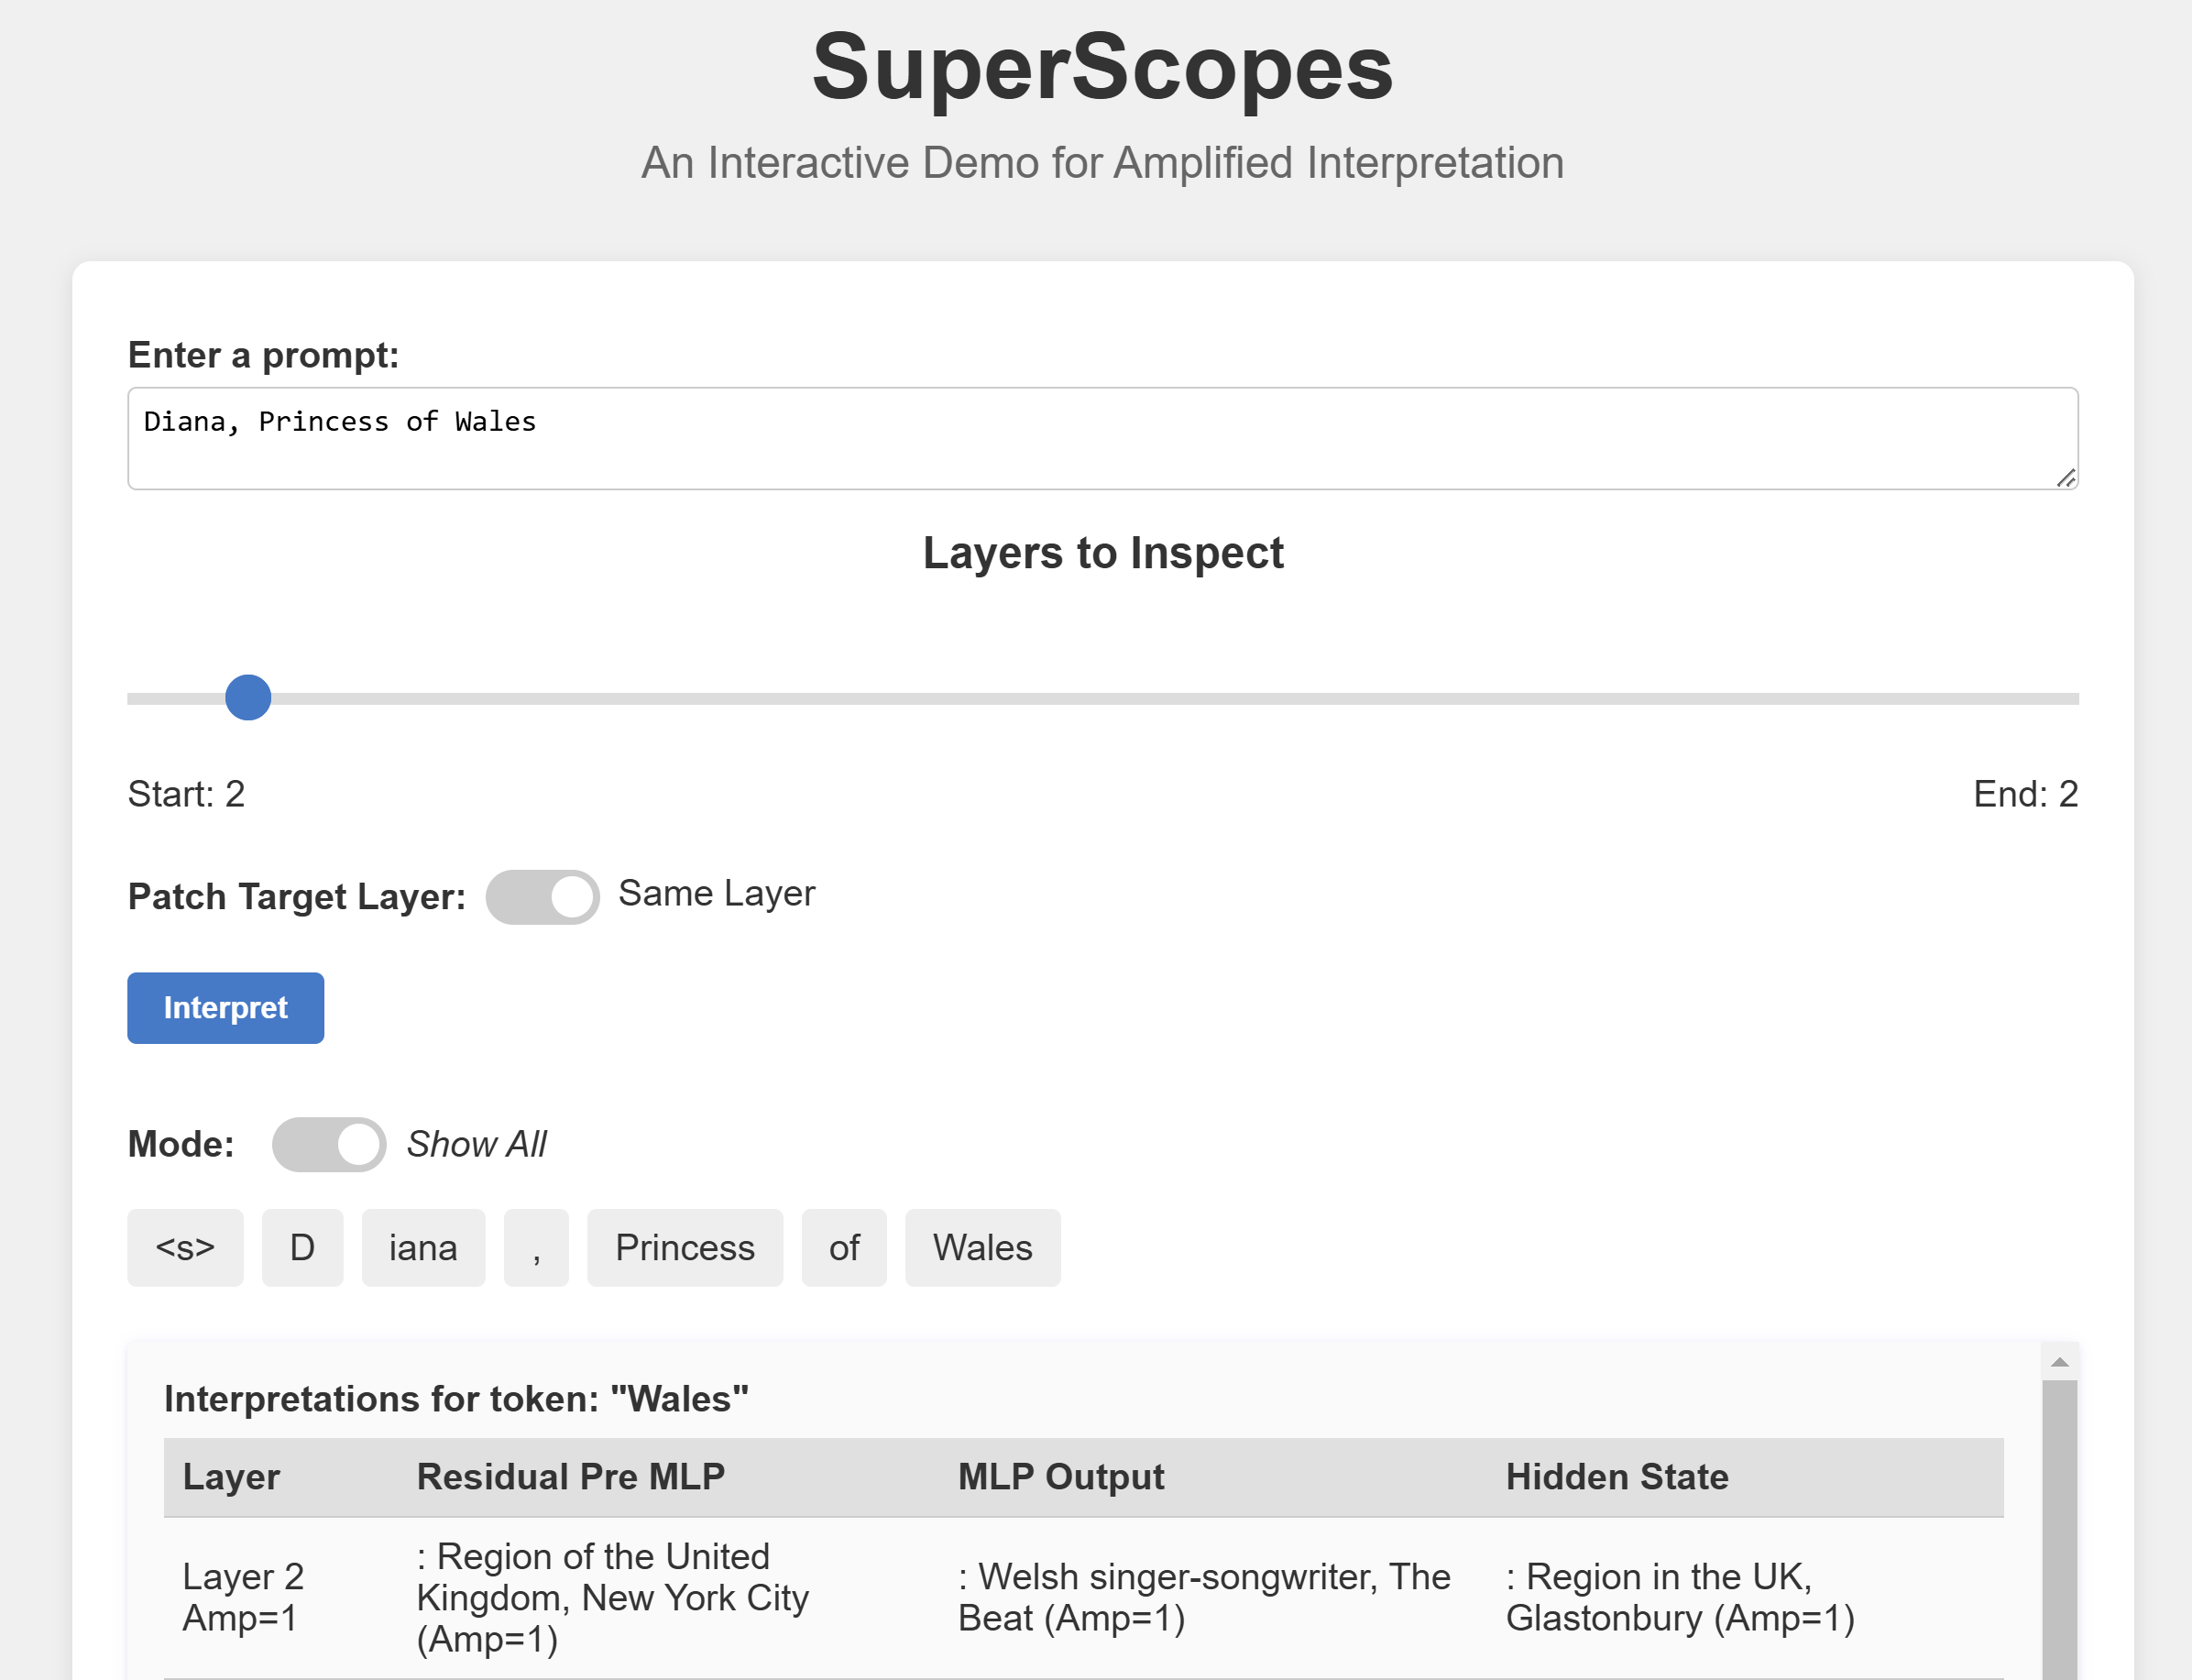Screen dimensions: 2192x1680
Task: Select the Princess token chip
Action: coord(685,1248)
